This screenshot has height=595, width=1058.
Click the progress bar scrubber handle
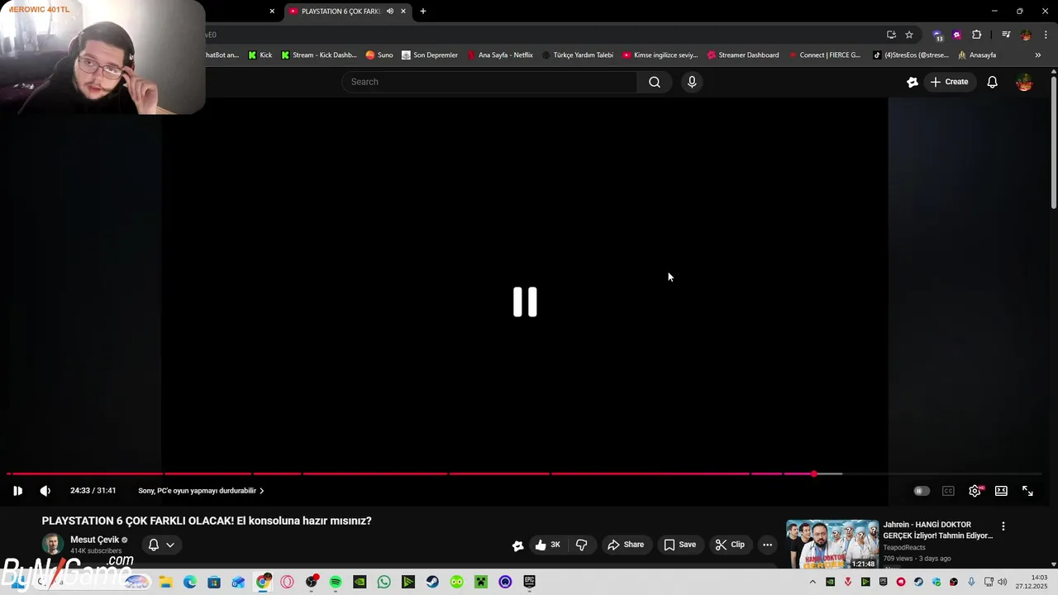tap(814, 474)
